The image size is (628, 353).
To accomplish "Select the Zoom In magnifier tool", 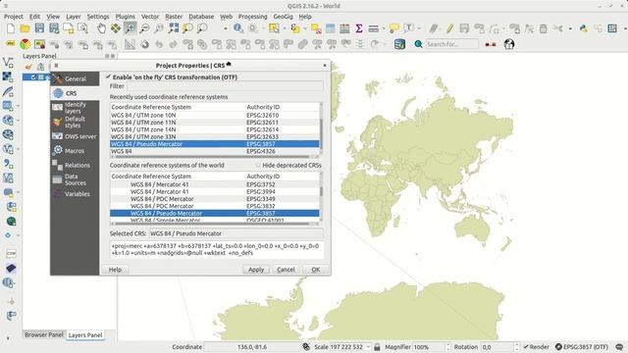I will 130,28.
